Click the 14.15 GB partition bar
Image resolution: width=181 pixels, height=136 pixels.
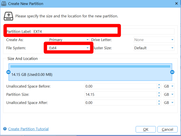click(90, 72)
